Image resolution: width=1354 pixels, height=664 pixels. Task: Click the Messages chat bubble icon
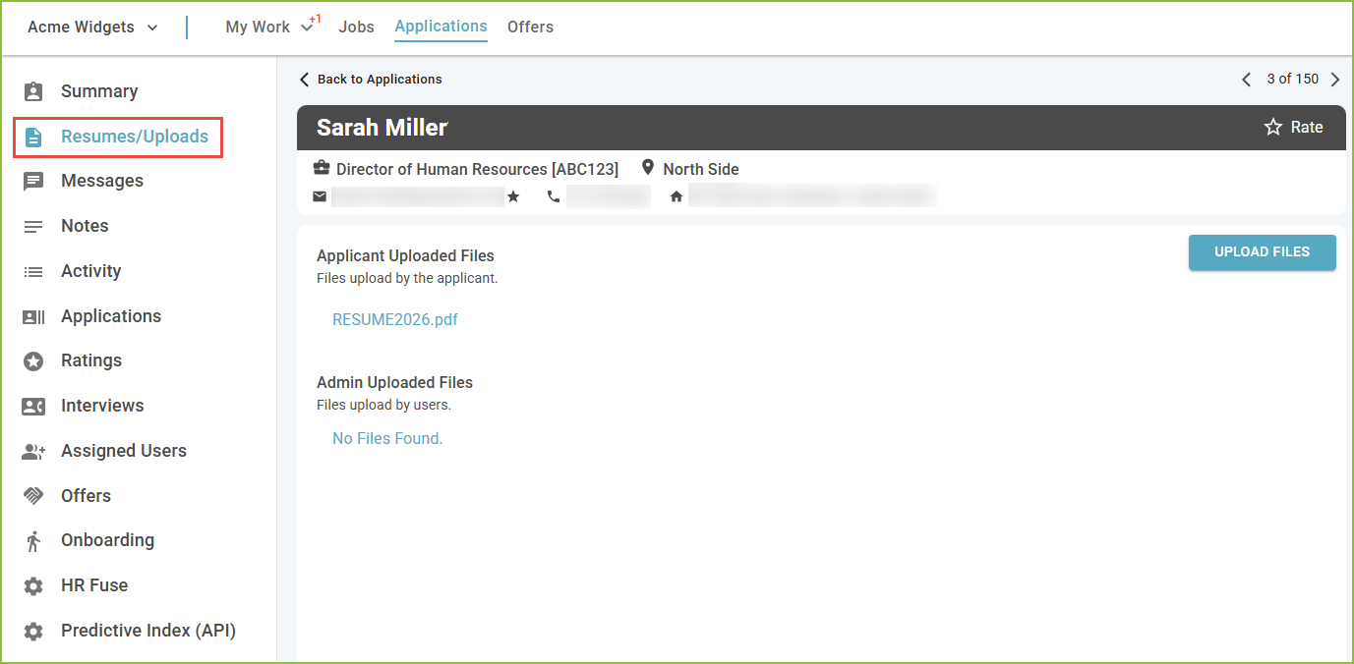click(x=33, y=181)
